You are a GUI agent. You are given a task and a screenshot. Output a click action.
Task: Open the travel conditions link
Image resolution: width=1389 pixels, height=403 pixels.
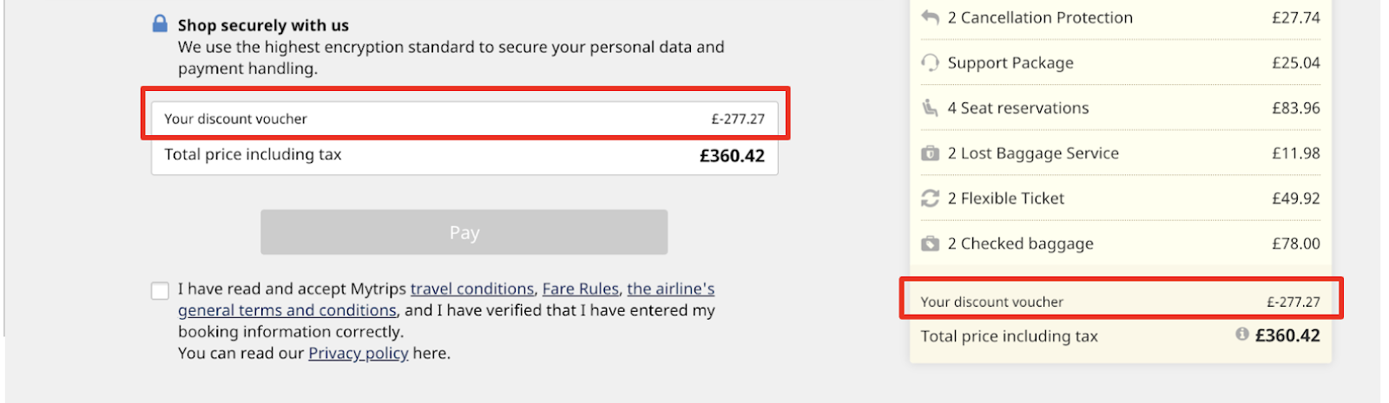pos(472,289)
